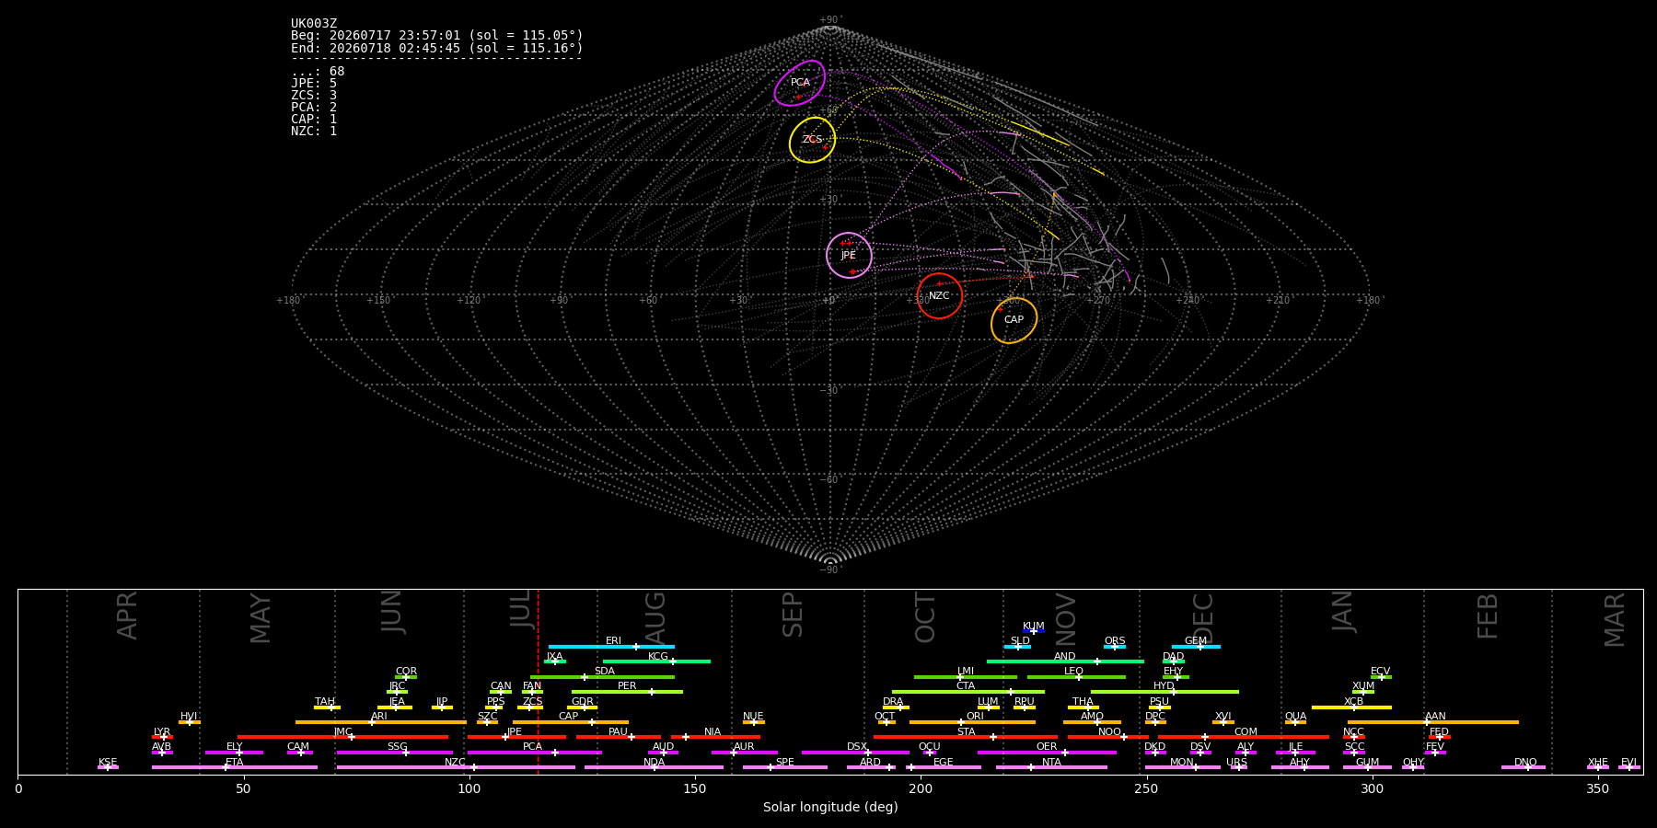The width and height of the screenshot is (1657, 828).
Task: Click the LYR shower marker
Action: click(162, 737)
